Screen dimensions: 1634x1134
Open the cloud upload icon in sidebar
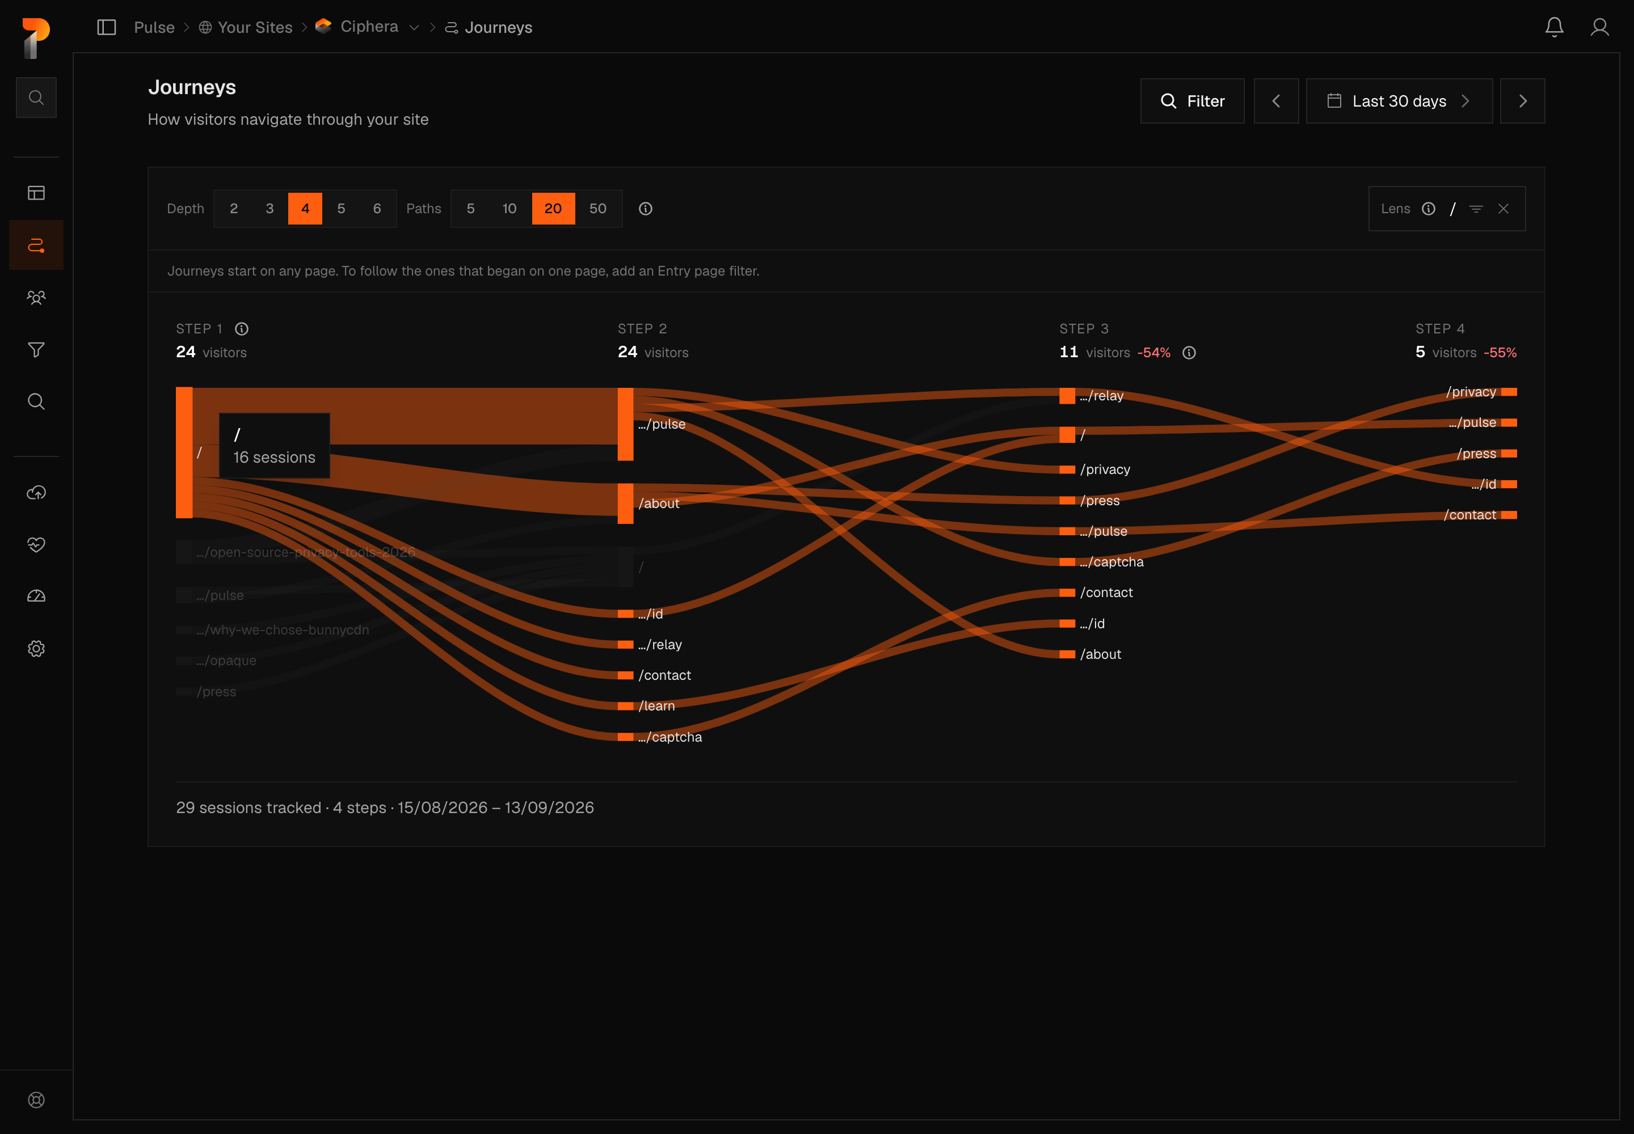(x=36, y=492)
